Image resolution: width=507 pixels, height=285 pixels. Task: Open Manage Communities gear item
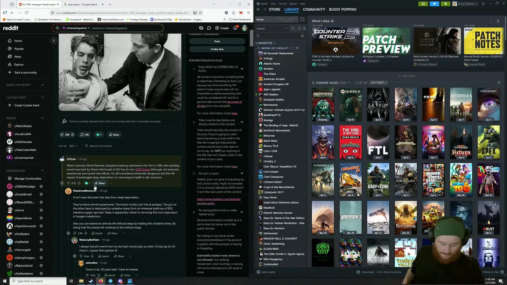coord(28,179)
